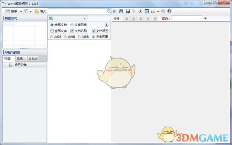Open settings with the gear icon

click(x=163, y=11)
